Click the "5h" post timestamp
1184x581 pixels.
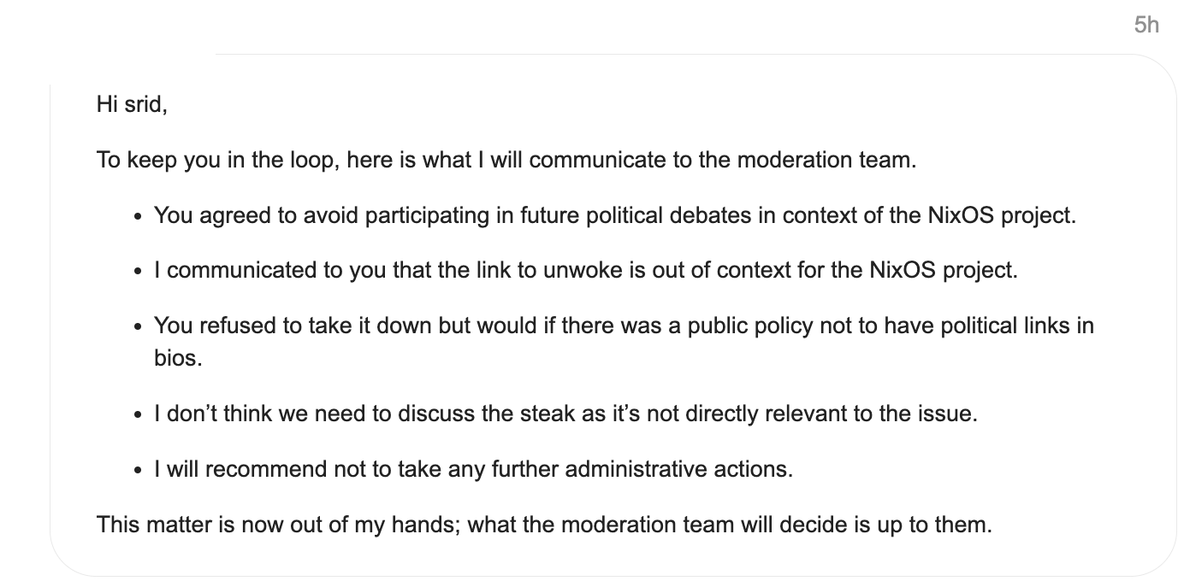pos(1146,26)
